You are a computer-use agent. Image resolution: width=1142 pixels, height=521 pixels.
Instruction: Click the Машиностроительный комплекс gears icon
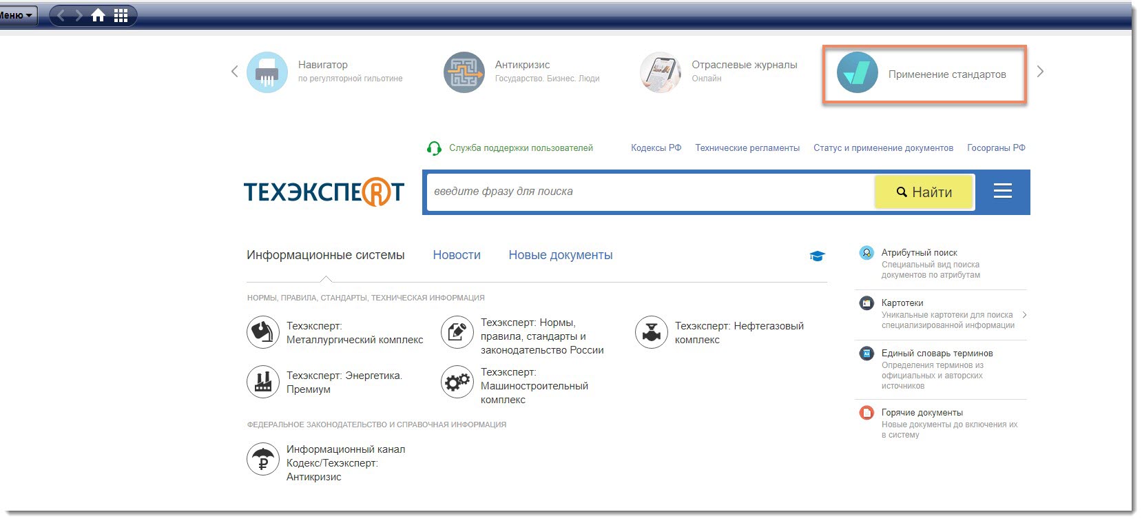[457, 382]
